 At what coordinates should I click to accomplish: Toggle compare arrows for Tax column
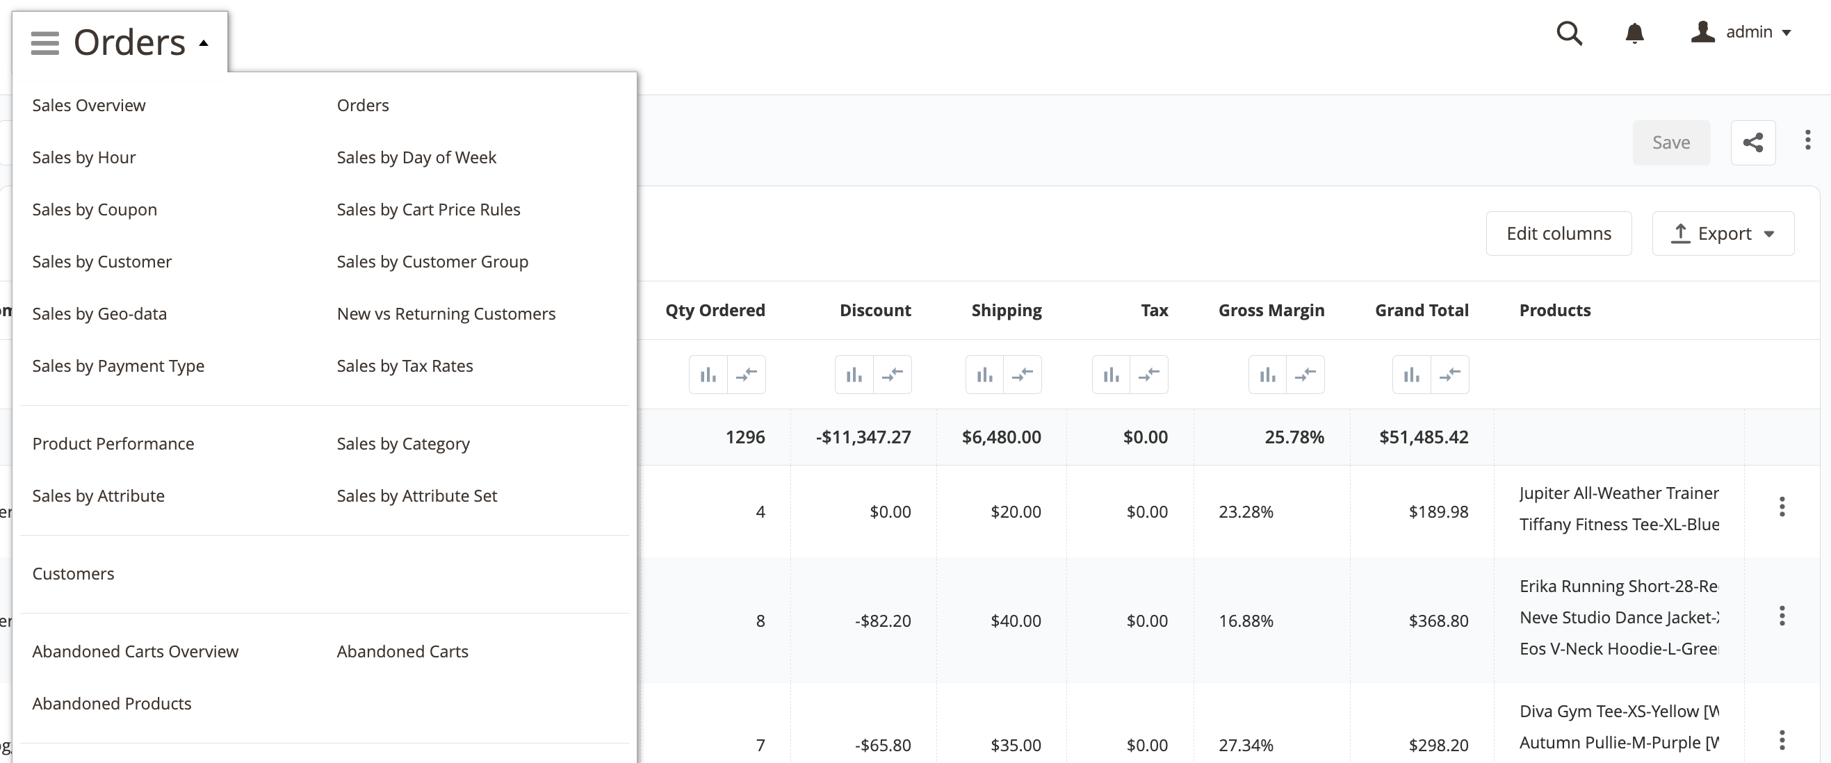(x=1148, y=375)
